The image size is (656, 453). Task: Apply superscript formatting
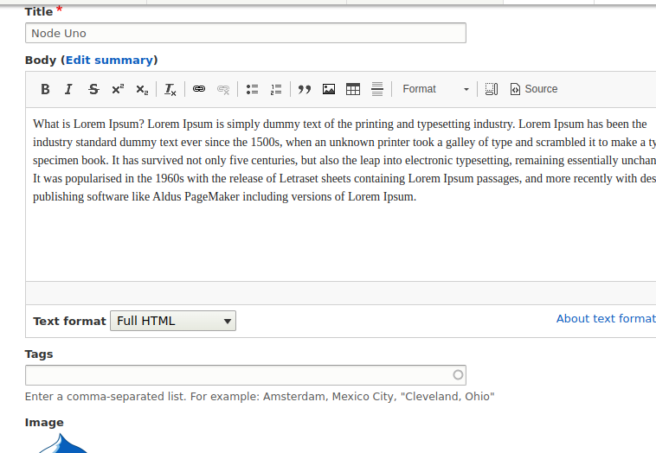(118, 89)
